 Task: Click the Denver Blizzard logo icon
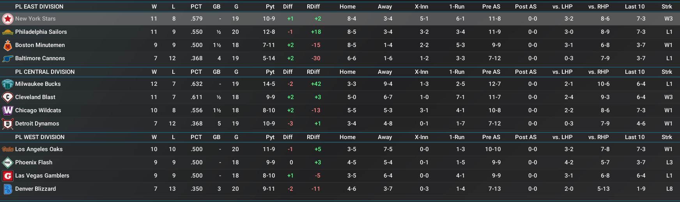tap(7, 189)
